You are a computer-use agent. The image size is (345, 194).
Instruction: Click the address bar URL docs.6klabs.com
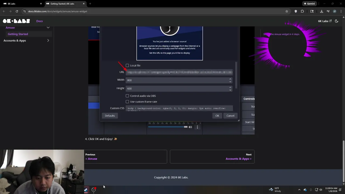point(58,11)
